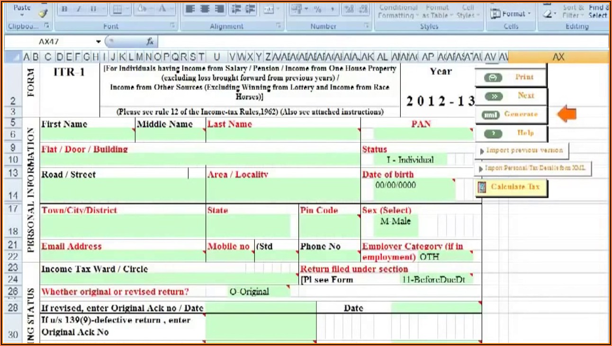Open the Name Box dropdown arrow

[99, 42]
